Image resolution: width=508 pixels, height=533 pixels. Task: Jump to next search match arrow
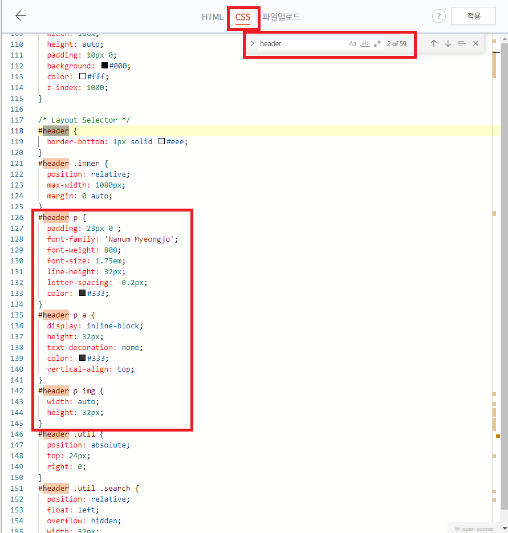tap(448, 43)
